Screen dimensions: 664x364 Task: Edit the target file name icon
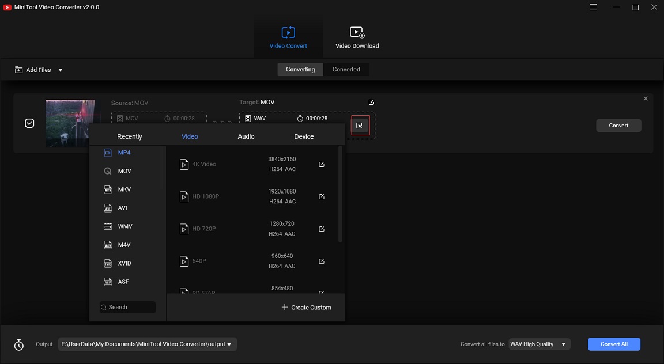point(371,102)
